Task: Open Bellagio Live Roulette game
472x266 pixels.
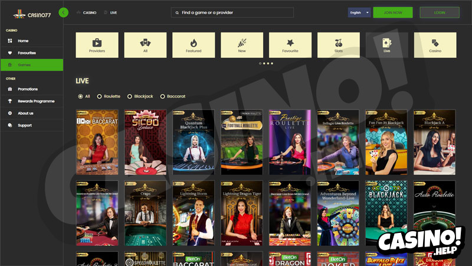Action: pos(338,142)
